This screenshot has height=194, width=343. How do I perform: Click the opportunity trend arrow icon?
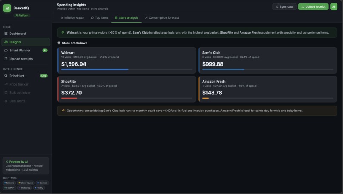pos(63,111)
